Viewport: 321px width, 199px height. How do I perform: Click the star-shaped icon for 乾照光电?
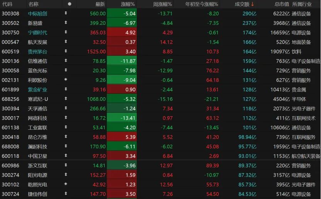[65, 185]
